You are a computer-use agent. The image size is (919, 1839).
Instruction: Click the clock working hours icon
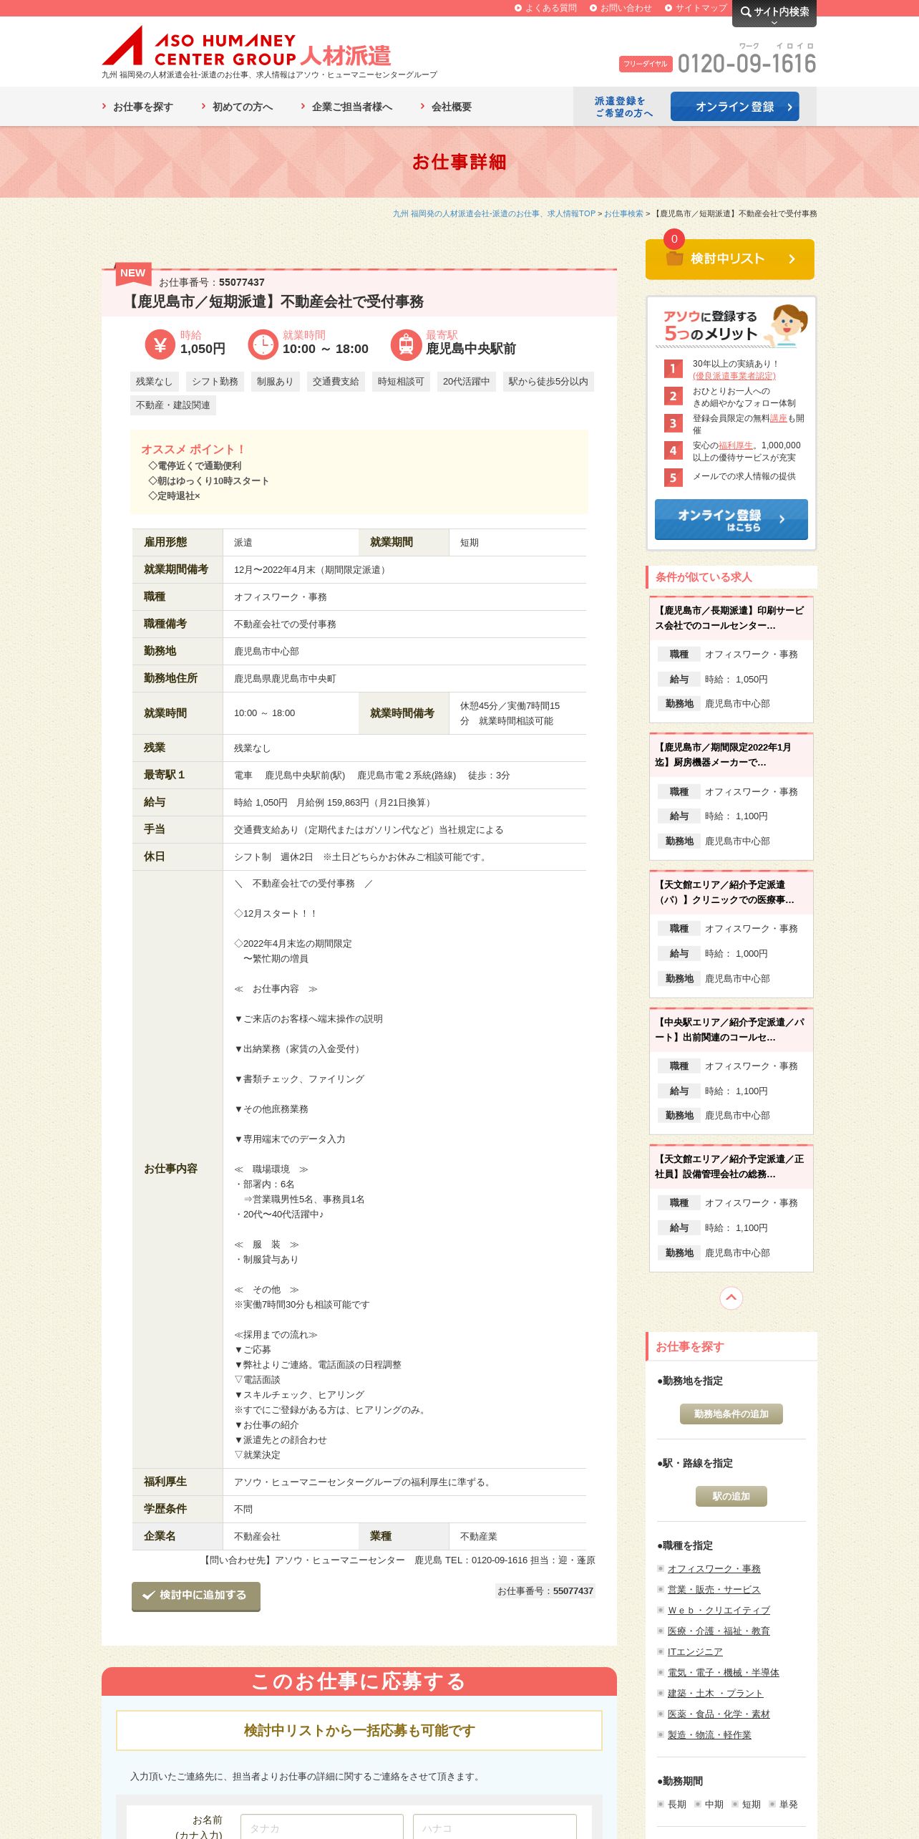click(x=263, y=344)
